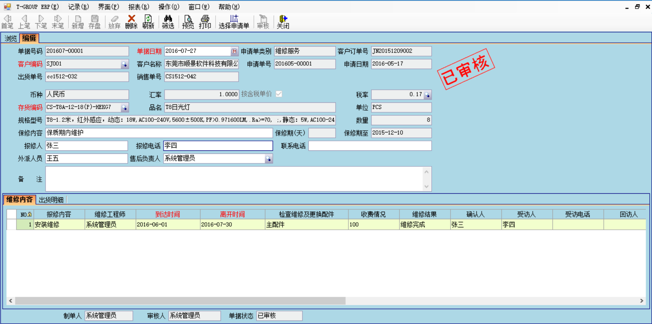
Task: Open the 筛选 filter tool
Action: tap(168, 22)
